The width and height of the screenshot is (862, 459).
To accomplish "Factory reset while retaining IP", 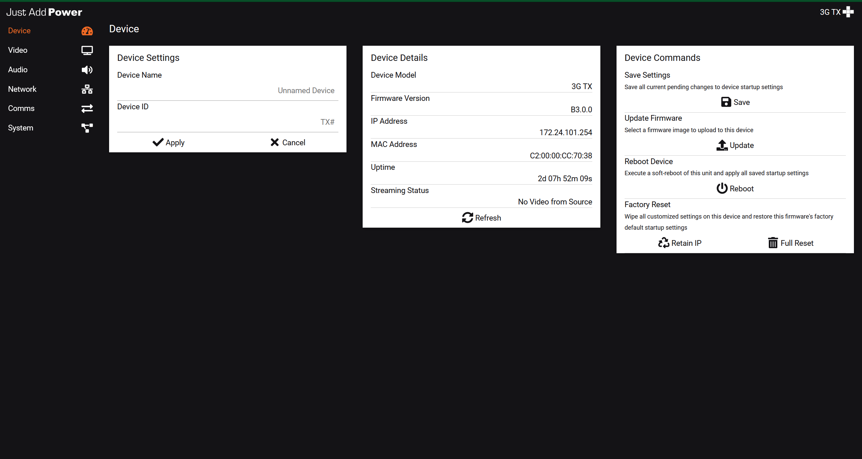I will [x=680, y=243].
